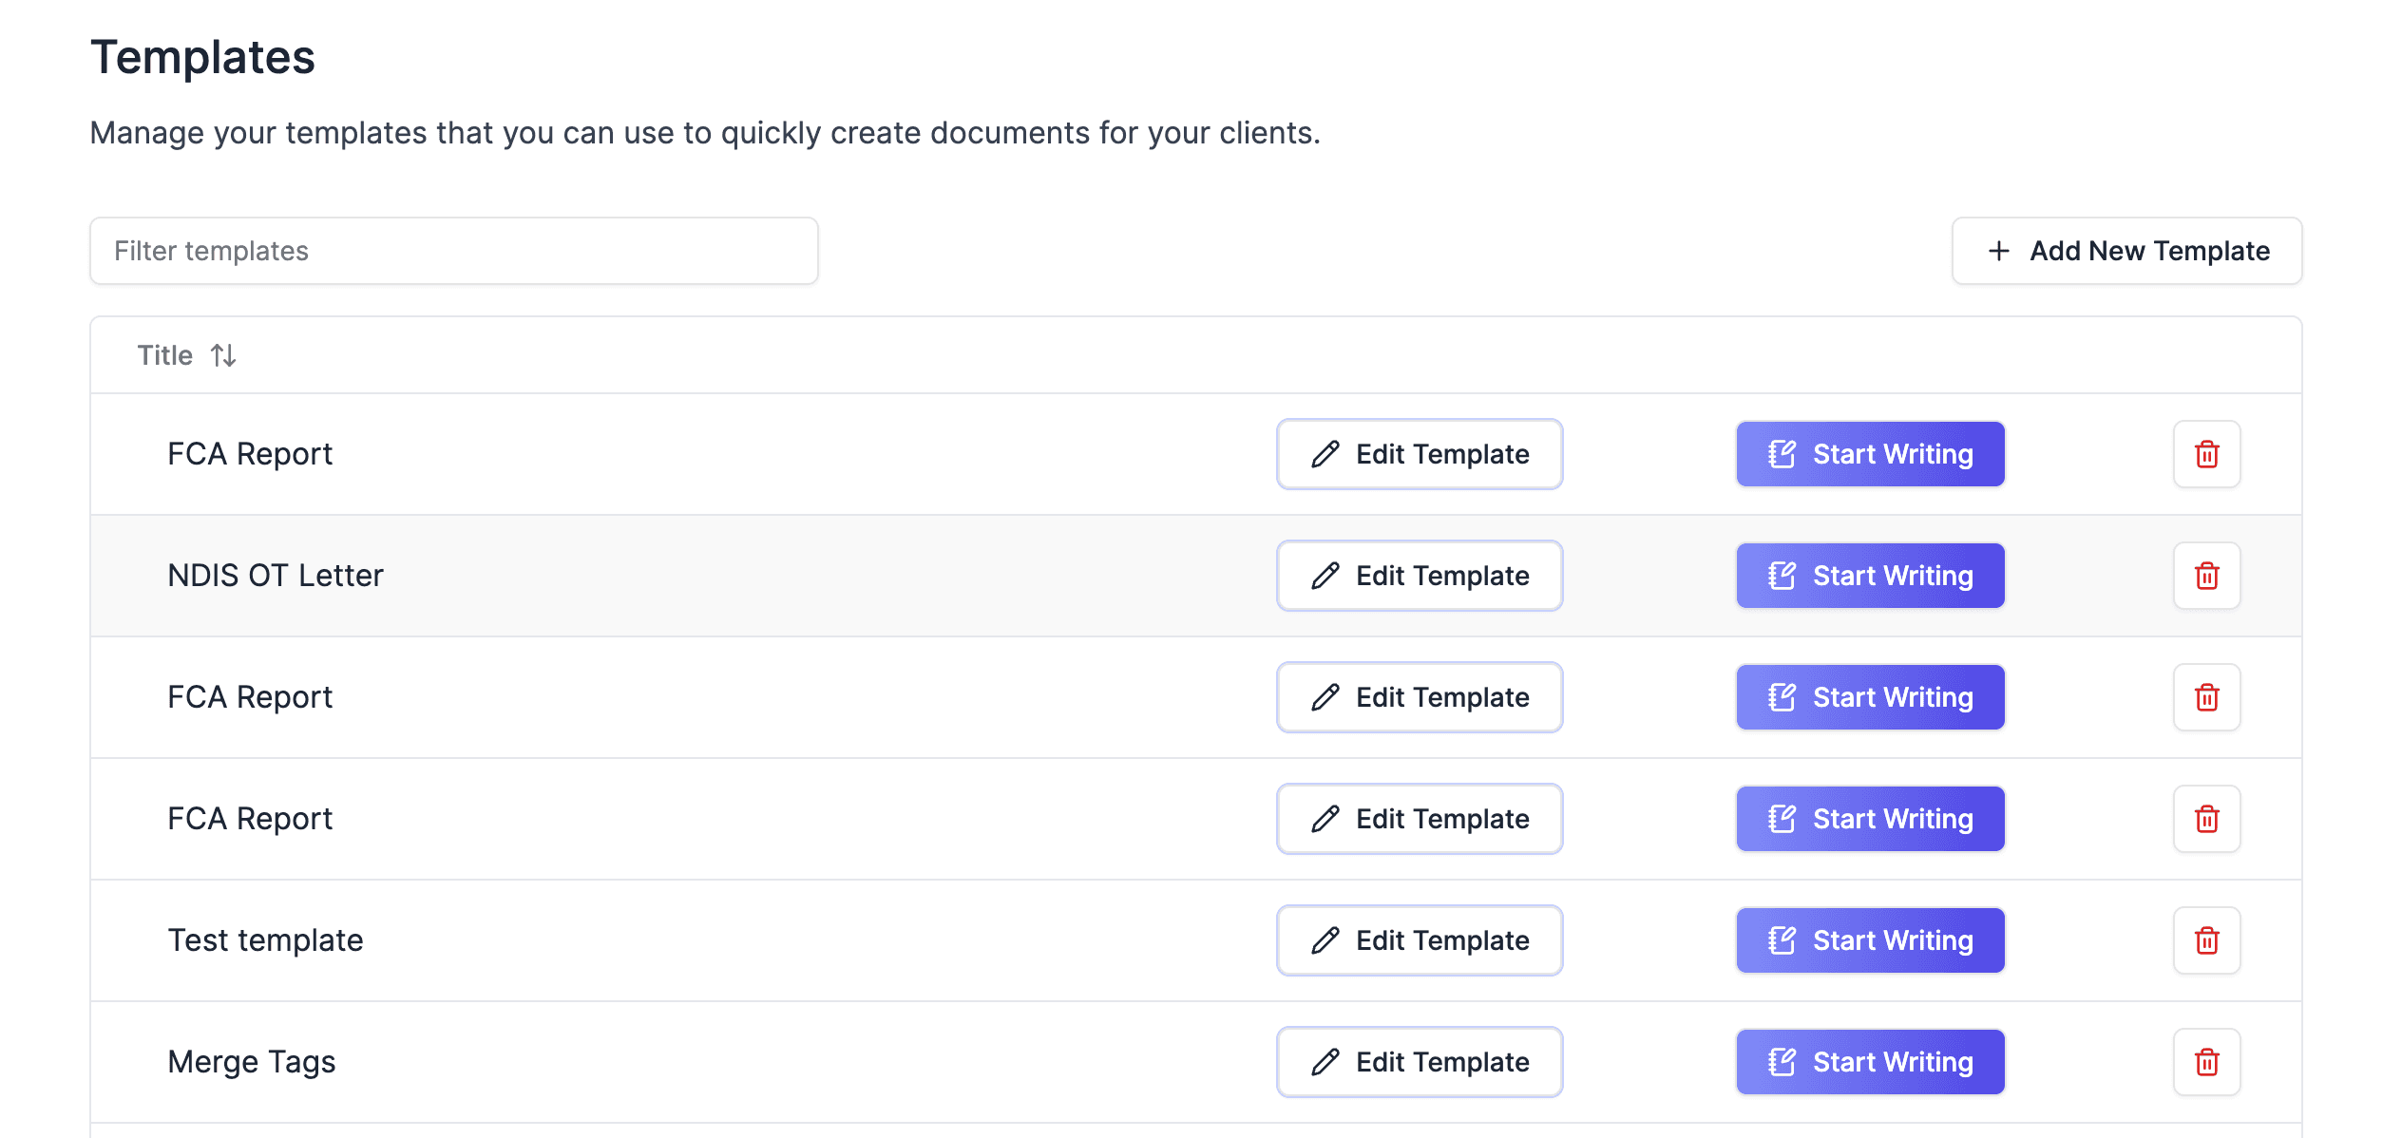Delete the Test template row

(2206, 940)
